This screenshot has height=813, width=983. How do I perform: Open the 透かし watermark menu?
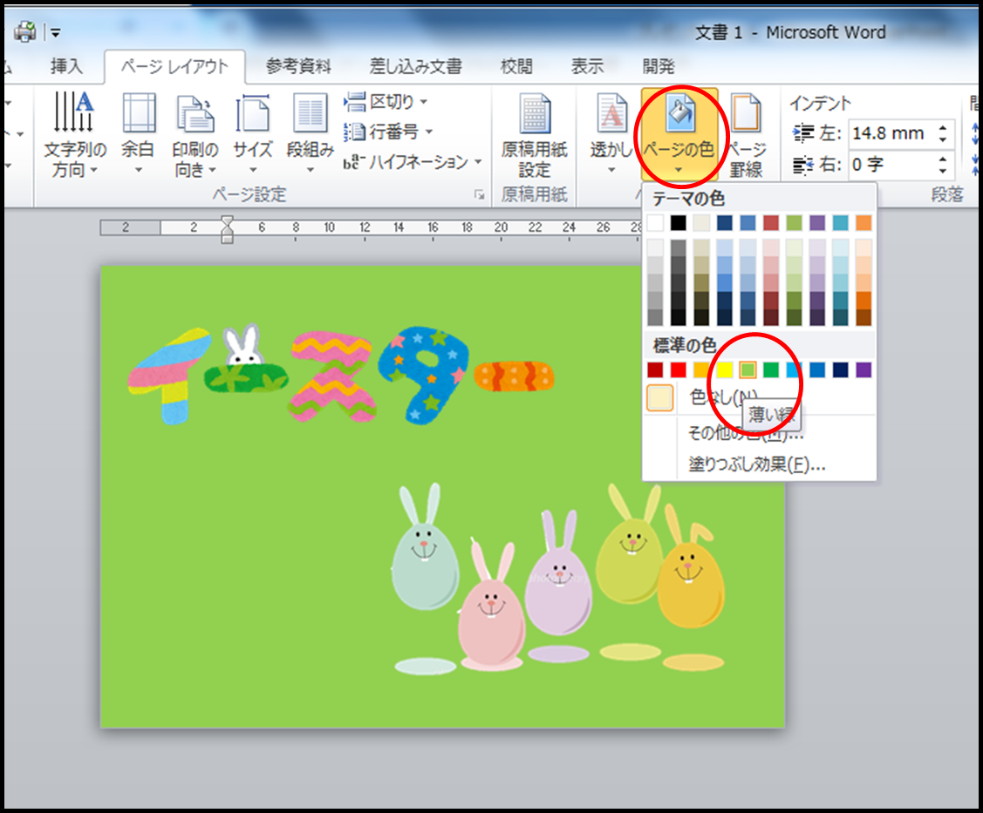pos(612,134)
